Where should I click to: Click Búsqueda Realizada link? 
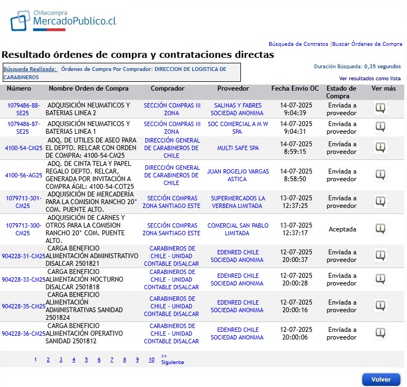point(31,69)
